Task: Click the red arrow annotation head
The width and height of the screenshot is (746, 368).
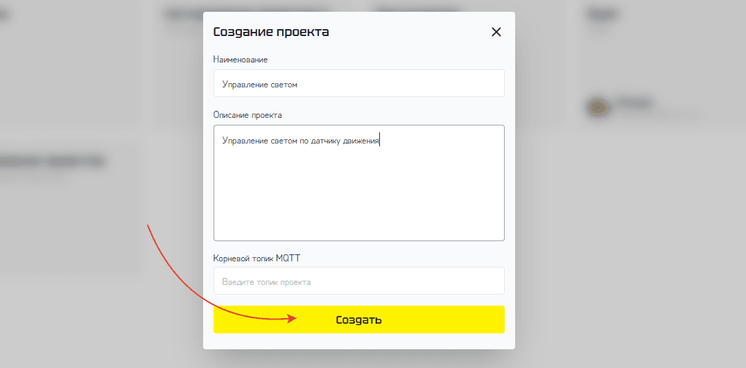Action: (293, 319)
